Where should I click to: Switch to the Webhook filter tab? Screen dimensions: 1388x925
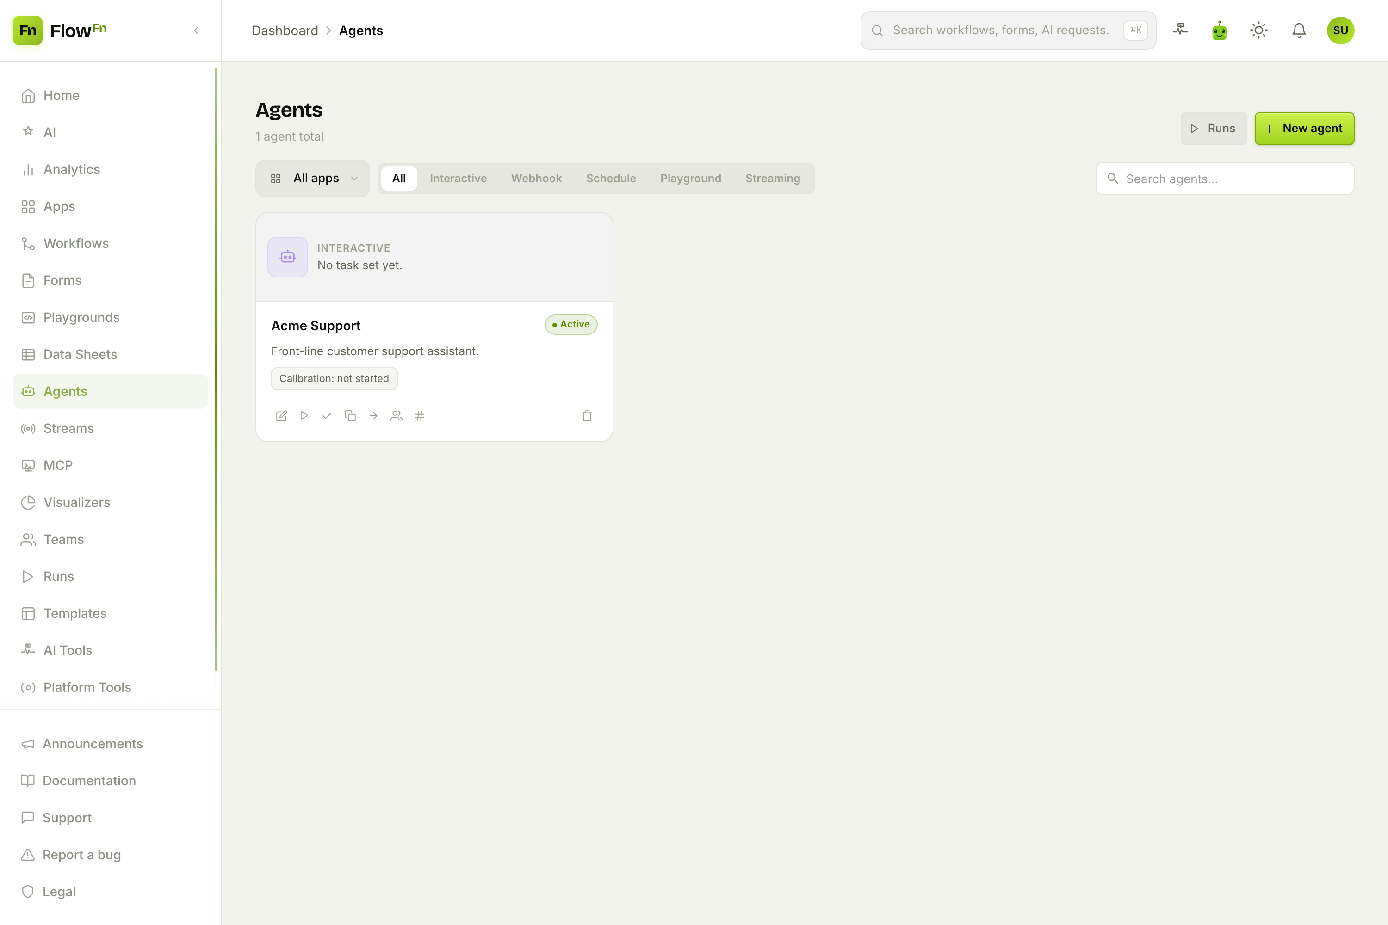click(536, 178)
